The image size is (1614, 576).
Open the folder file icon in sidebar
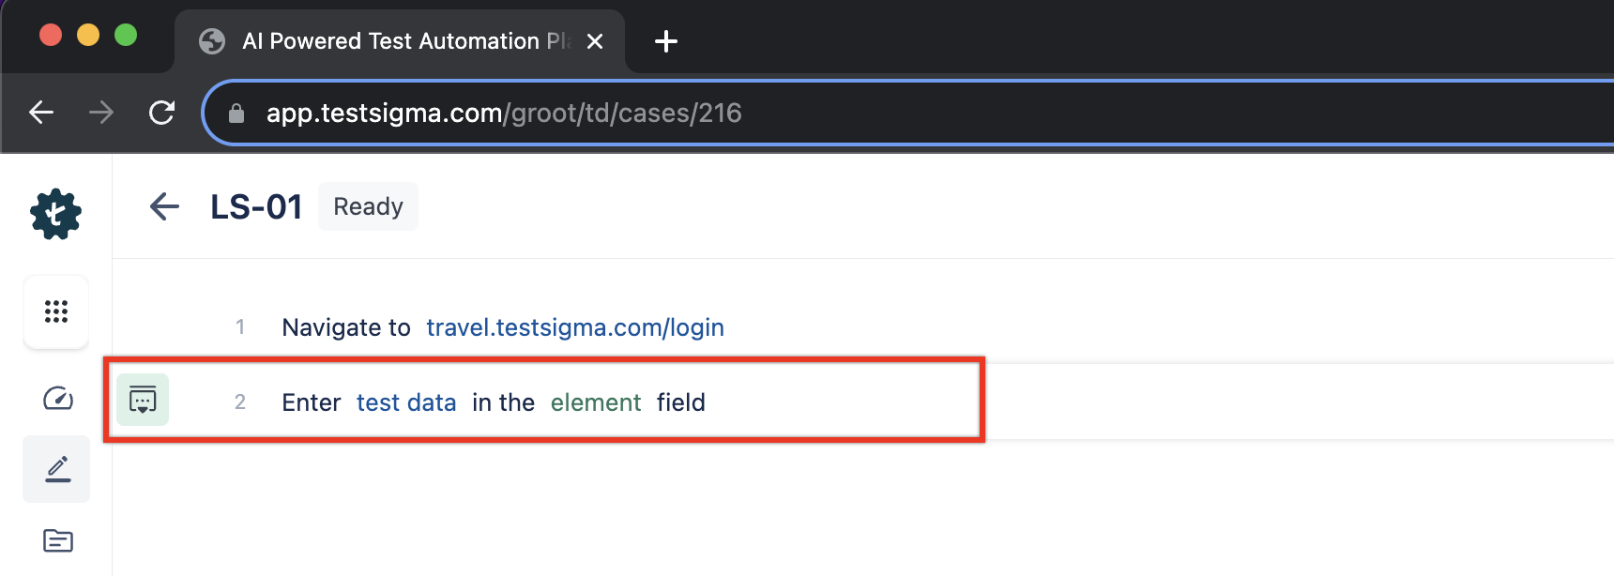point(57,540)
